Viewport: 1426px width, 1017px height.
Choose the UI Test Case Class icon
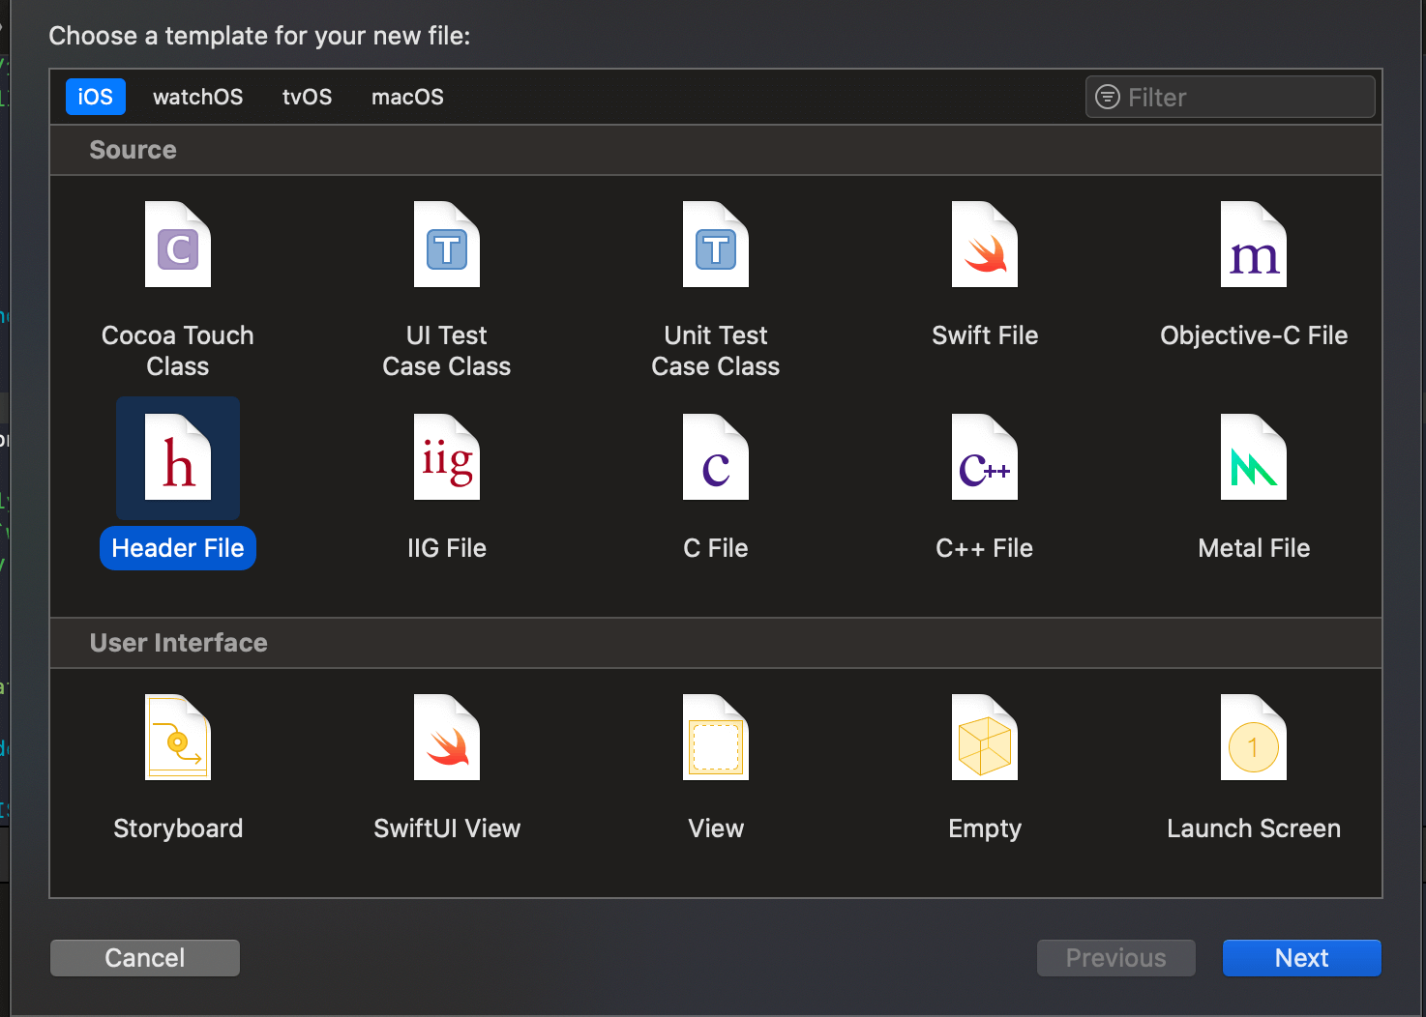[447, 245]
